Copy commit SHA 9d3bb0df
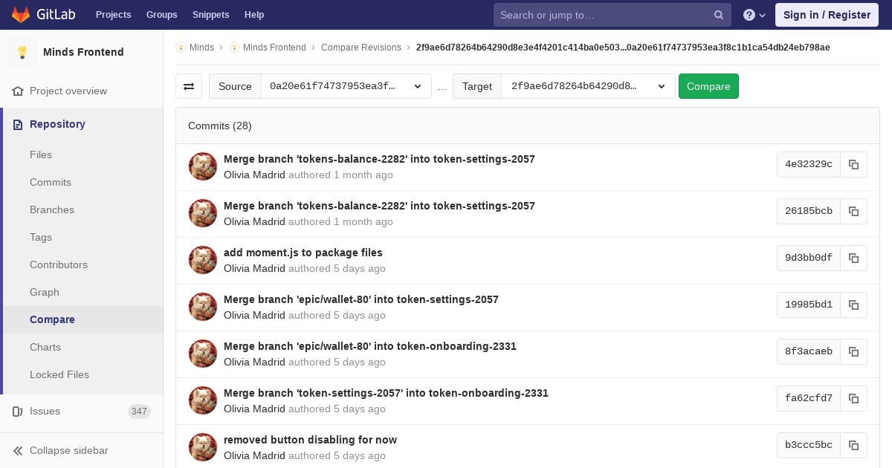 coord(853,258)
